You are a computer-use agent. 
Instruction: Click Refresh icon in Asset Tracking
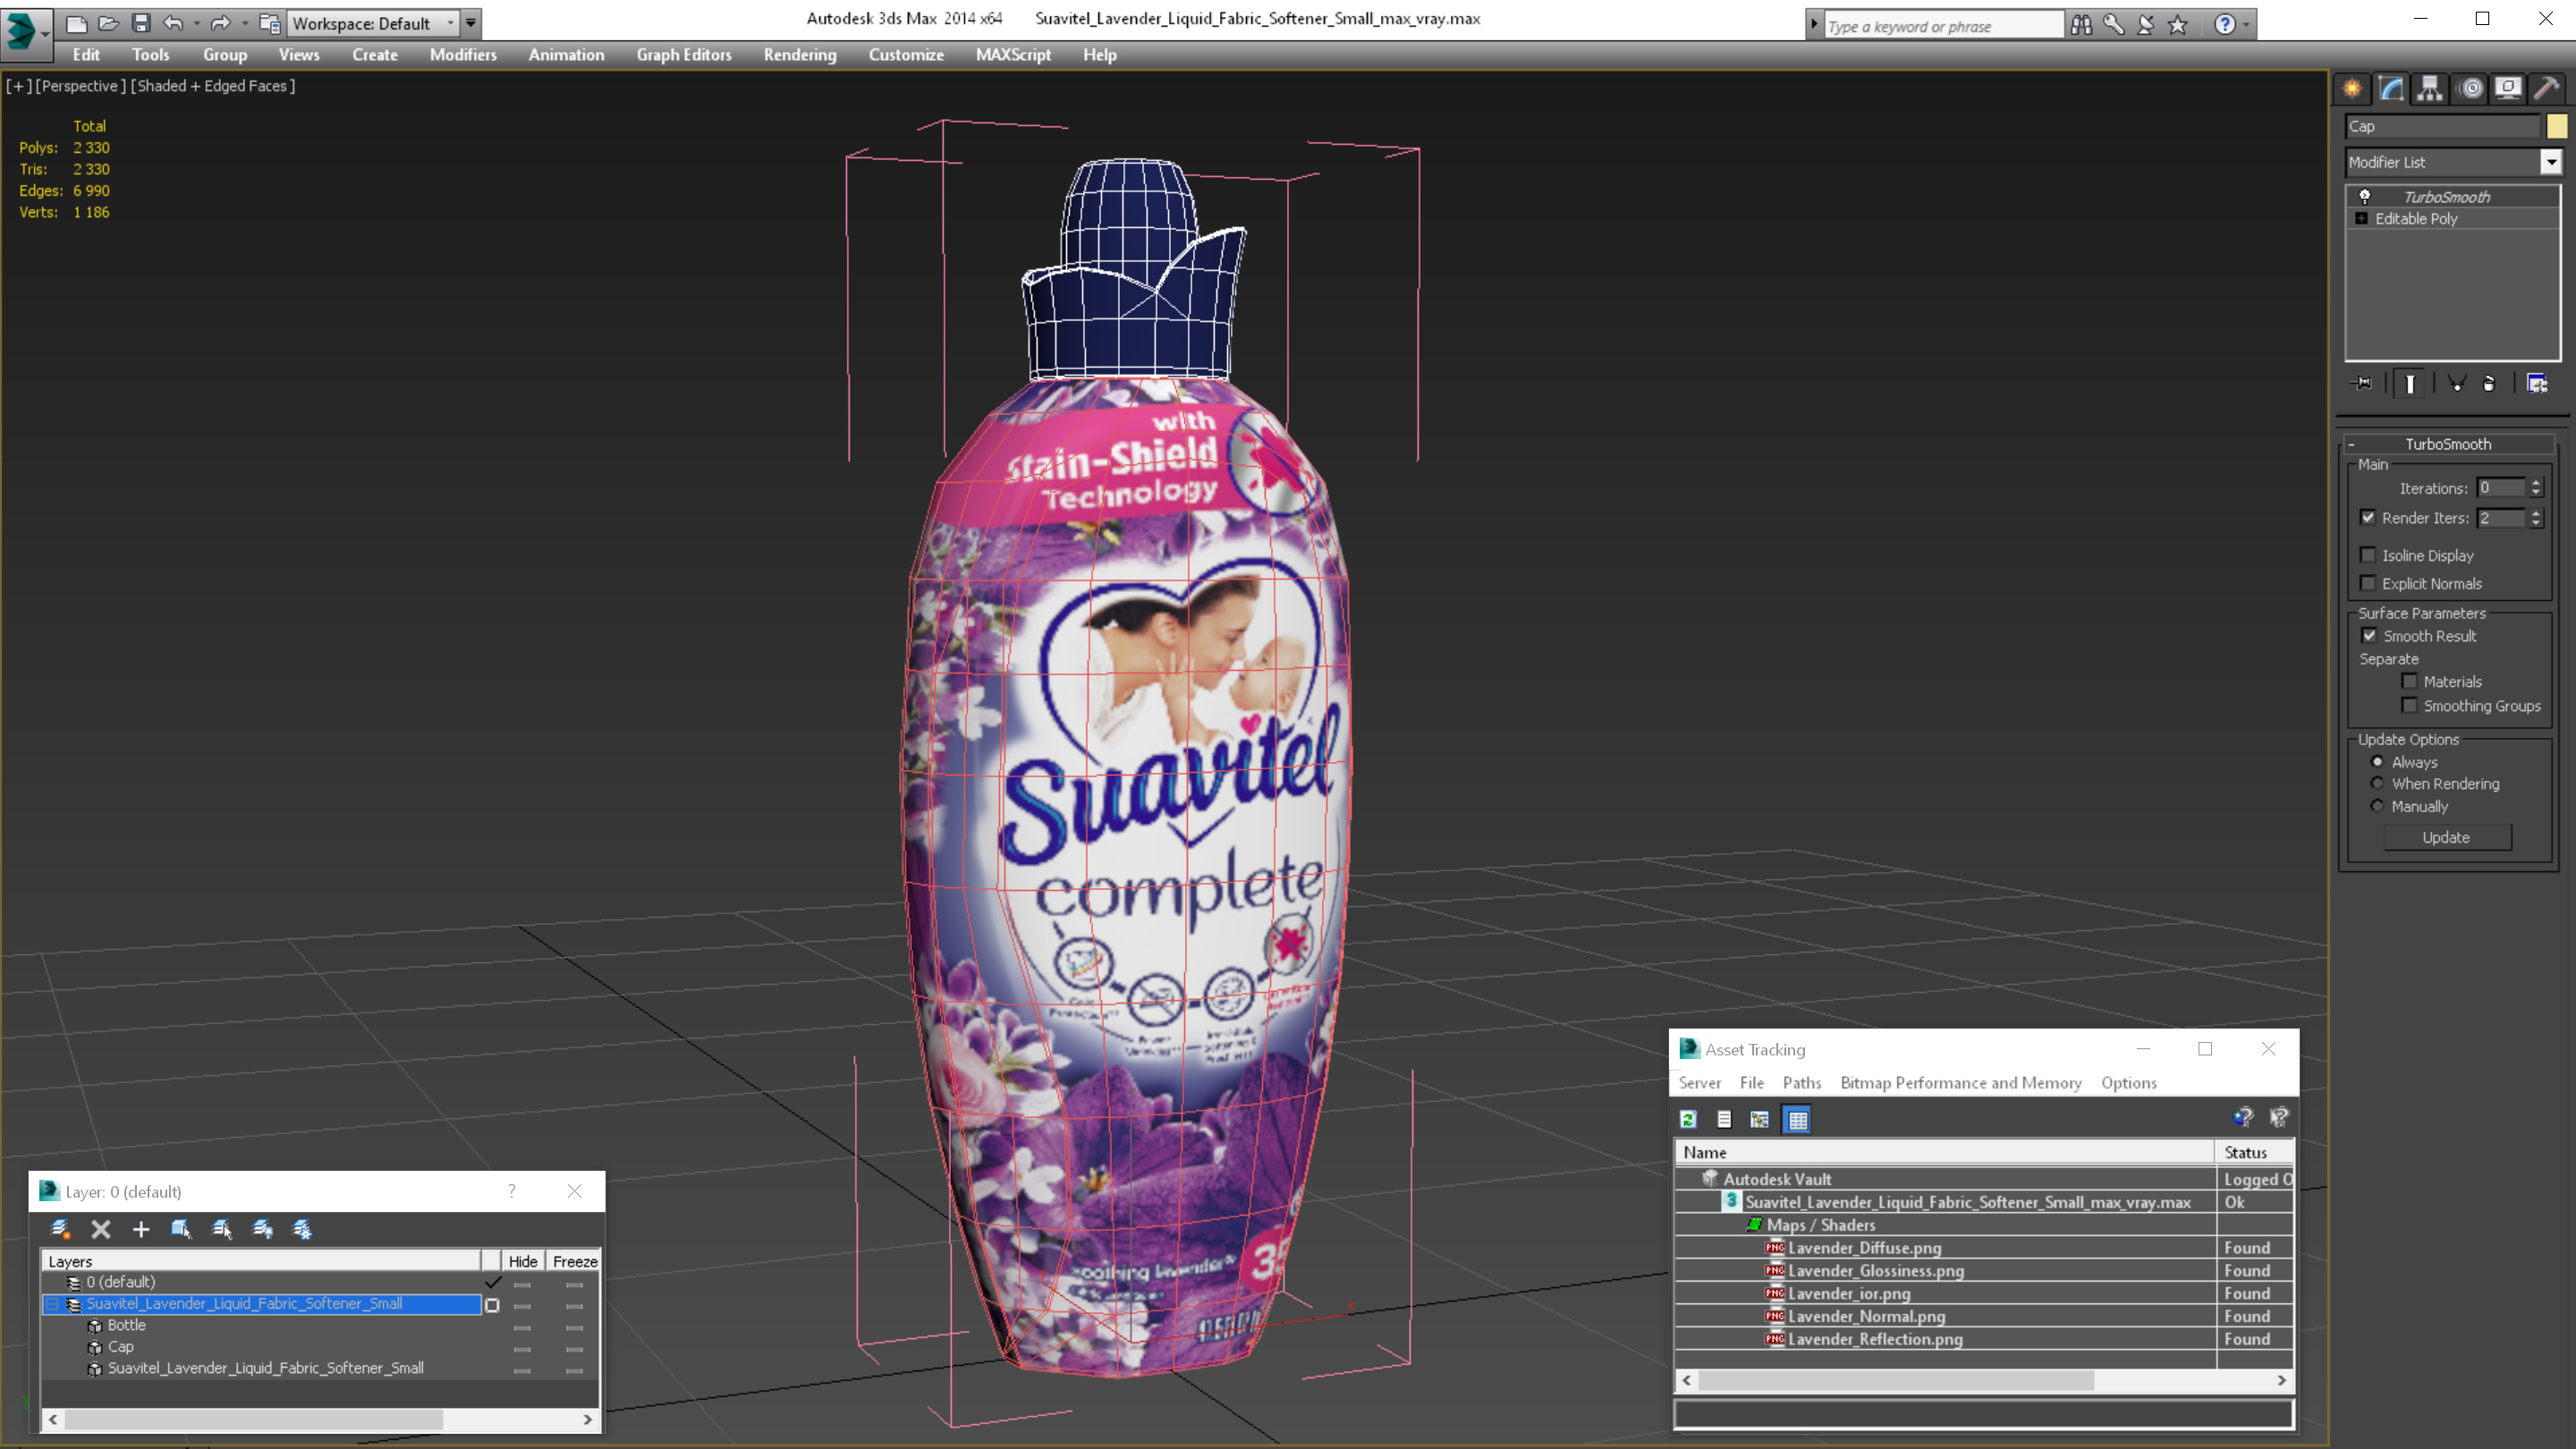pyautogui.click(x=1688, y=1119)
